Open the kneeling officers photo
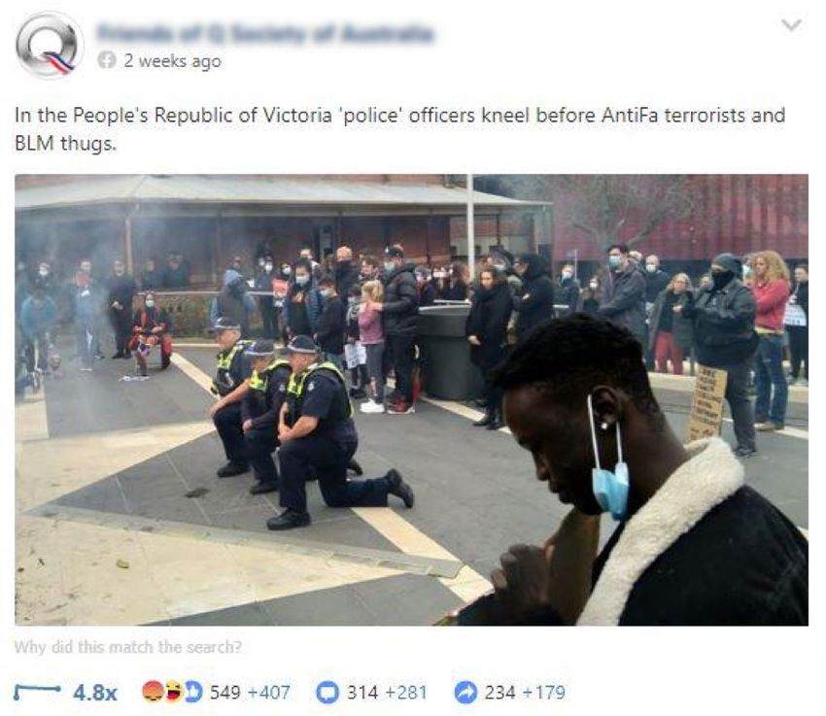The height and width of the screenshot is (716, 826). pyautogui.click(x=411, y=399)
